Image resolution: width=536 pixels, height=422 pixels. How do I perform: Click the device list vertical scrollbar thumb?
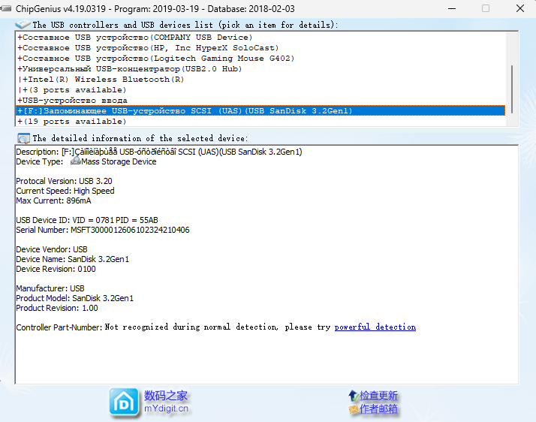coord(512,89)
